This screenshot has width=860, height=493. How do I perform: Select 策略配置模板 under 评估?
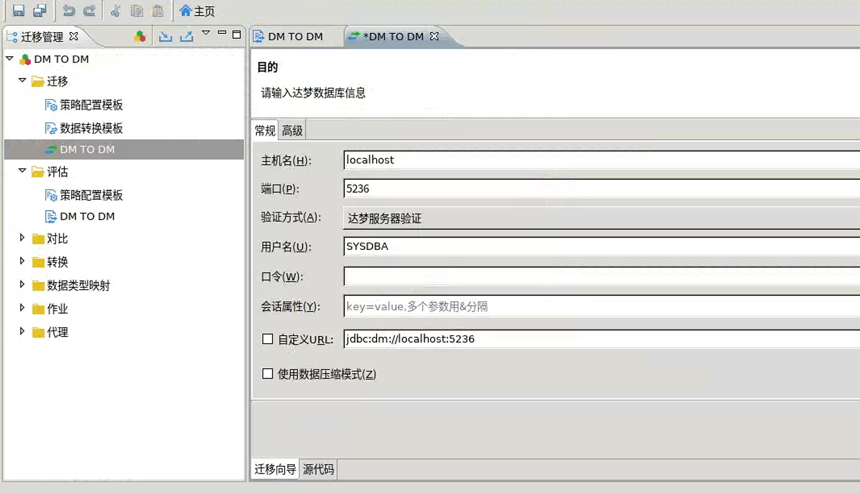91,195
